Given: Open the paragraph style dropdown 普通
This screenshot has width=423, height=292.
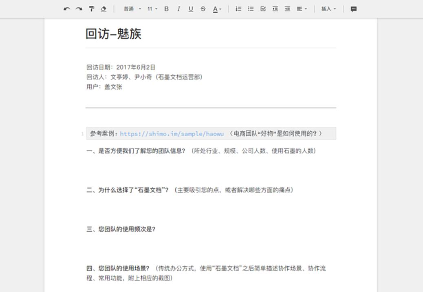Looking at the screenshot, I should coord(132,9).
